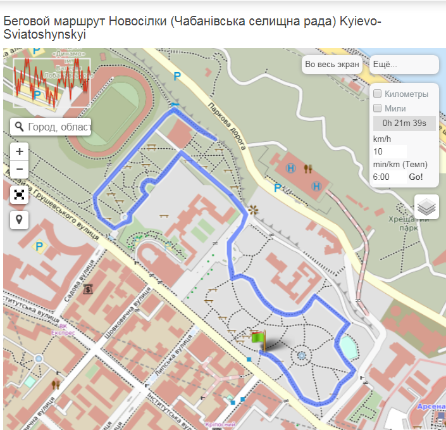Click the Липська вулиця street label
The image size is (446, 430).
click(173, 356)
